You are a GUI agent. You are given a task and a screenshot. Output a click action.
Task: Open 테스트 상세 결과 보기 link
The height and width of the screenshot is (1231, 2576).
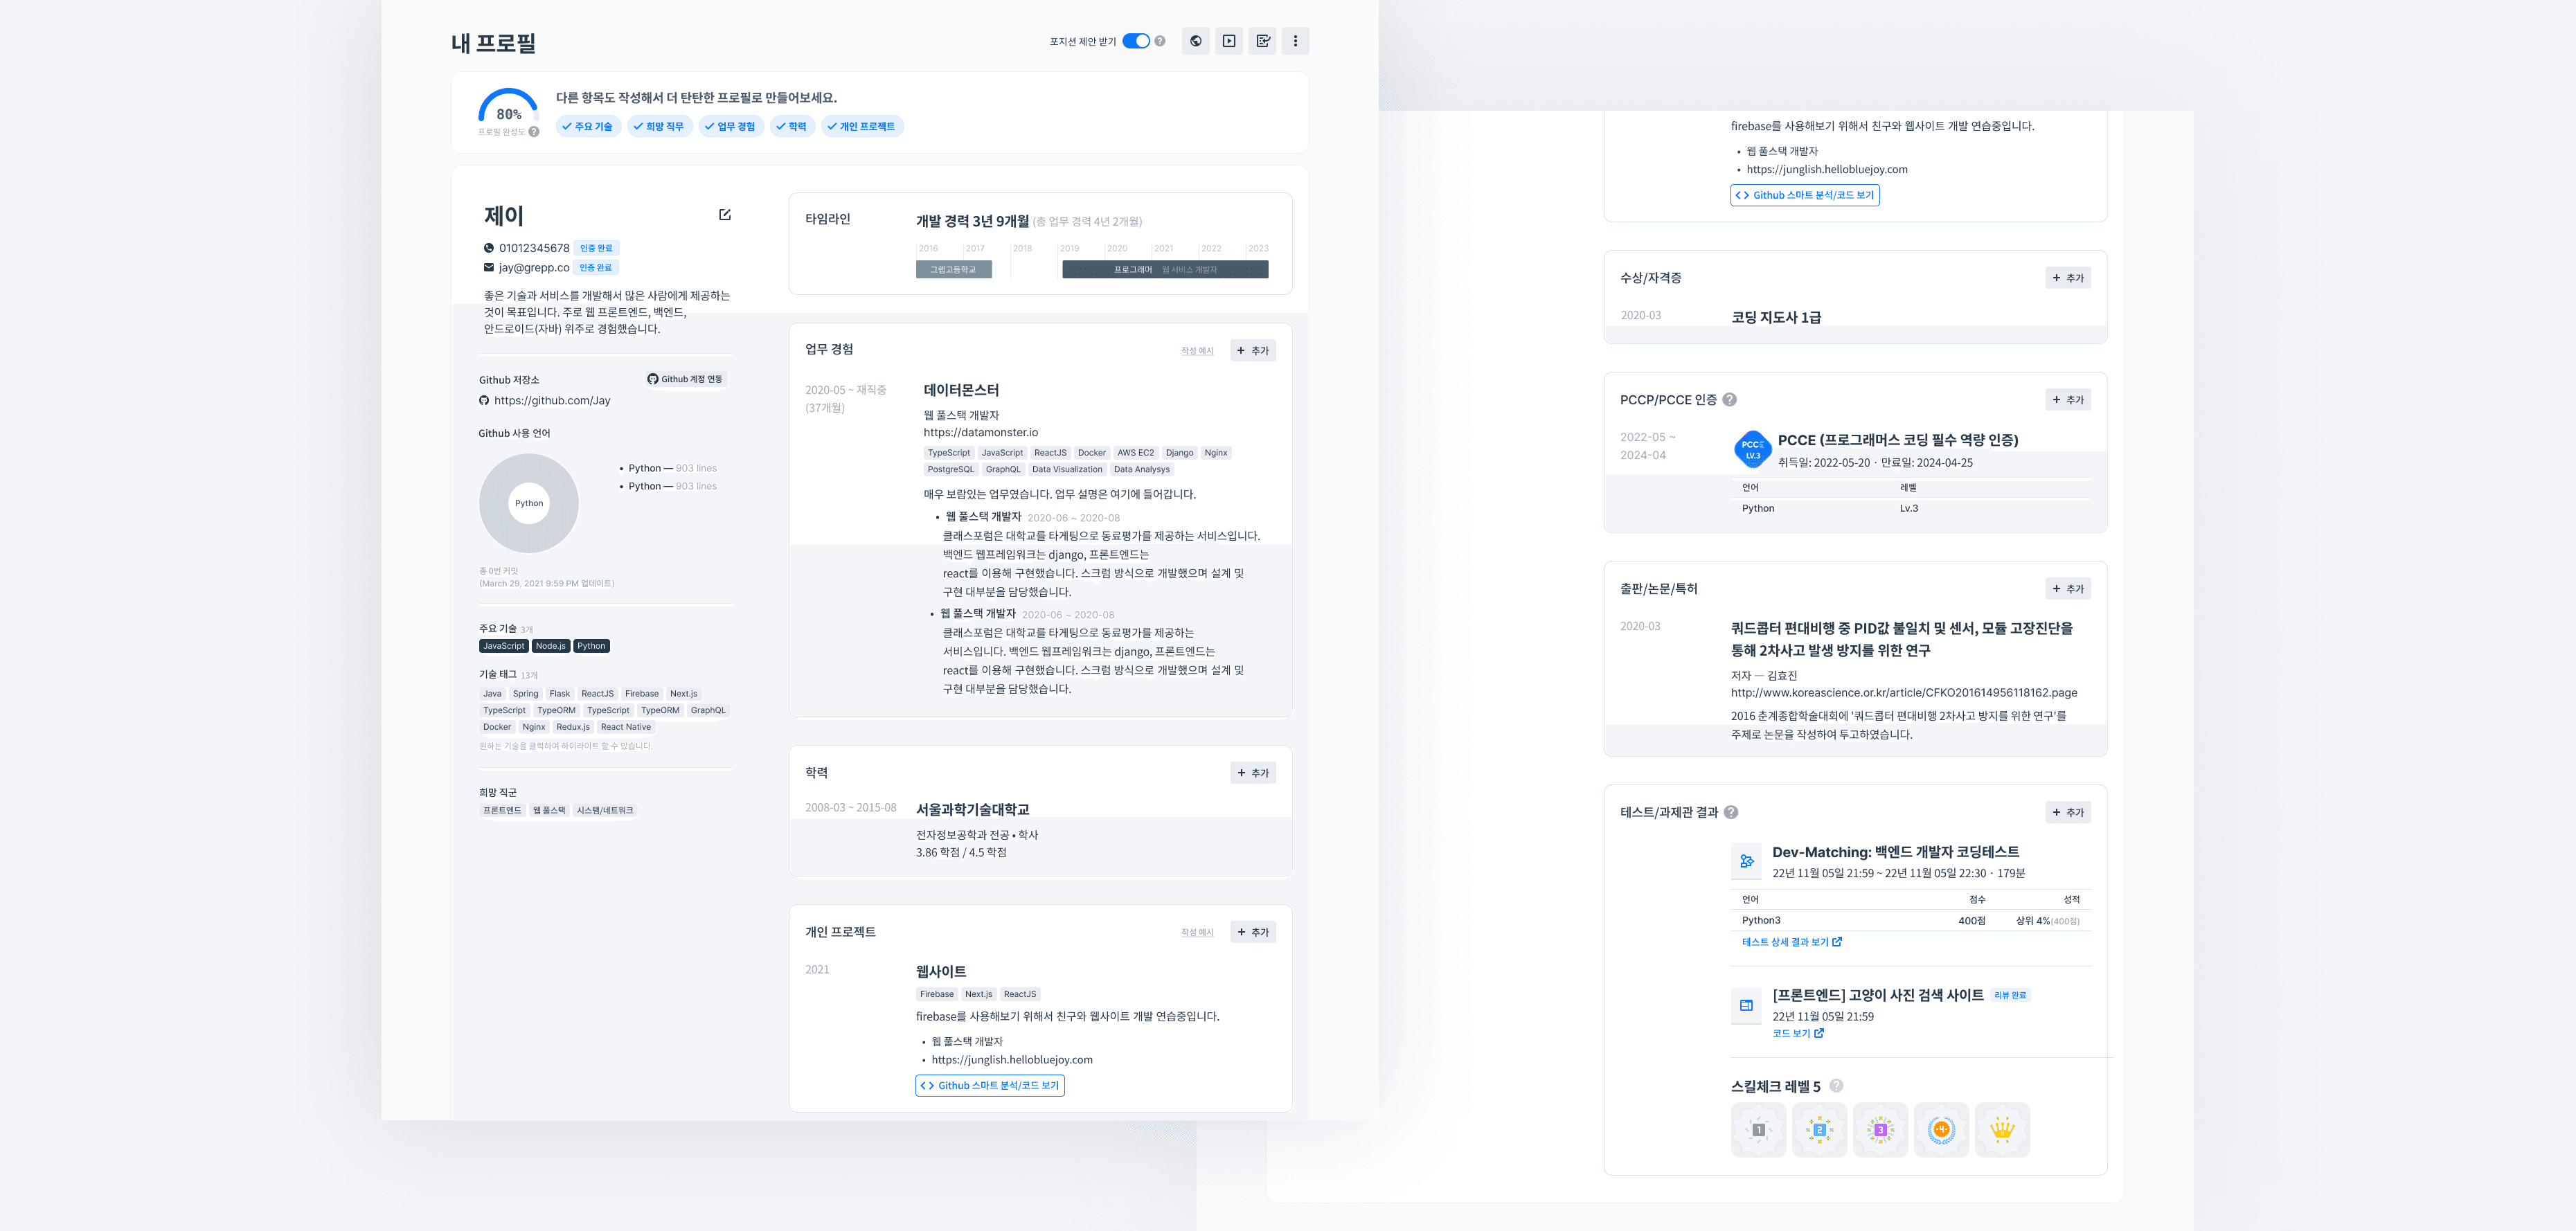(x=1791, y=942)
